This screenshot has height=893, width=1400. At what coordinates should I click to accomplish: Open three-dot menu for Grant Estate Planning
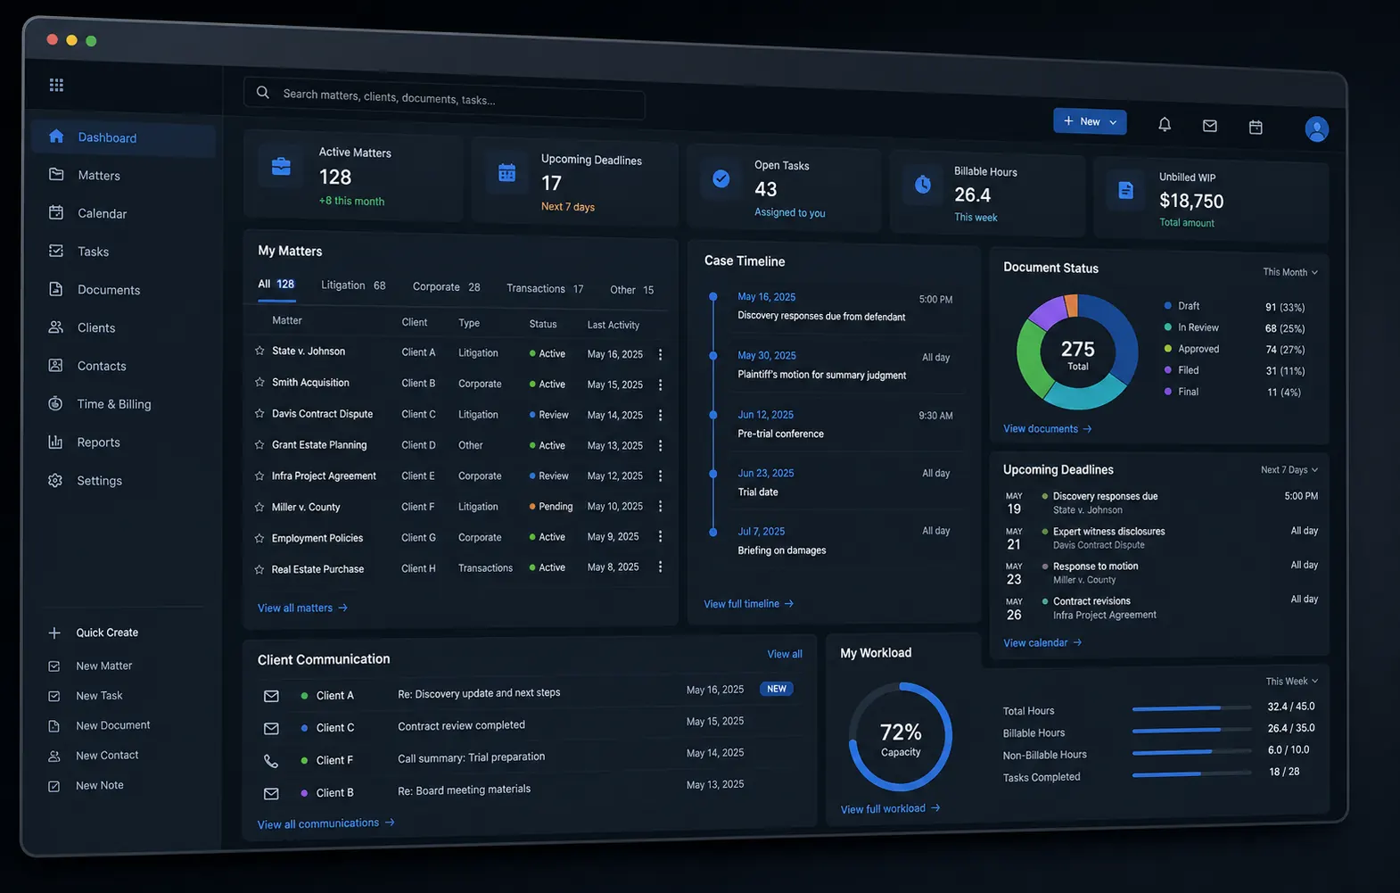[660, 445]
